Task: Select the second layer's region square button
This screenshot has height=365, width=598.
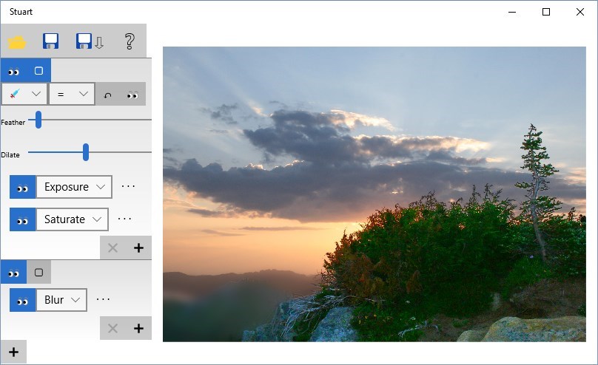Action: point(38,272)
